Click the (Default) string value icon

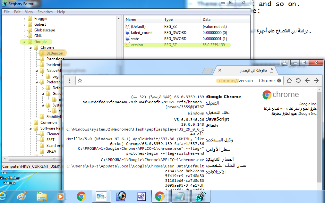point(127,27)
